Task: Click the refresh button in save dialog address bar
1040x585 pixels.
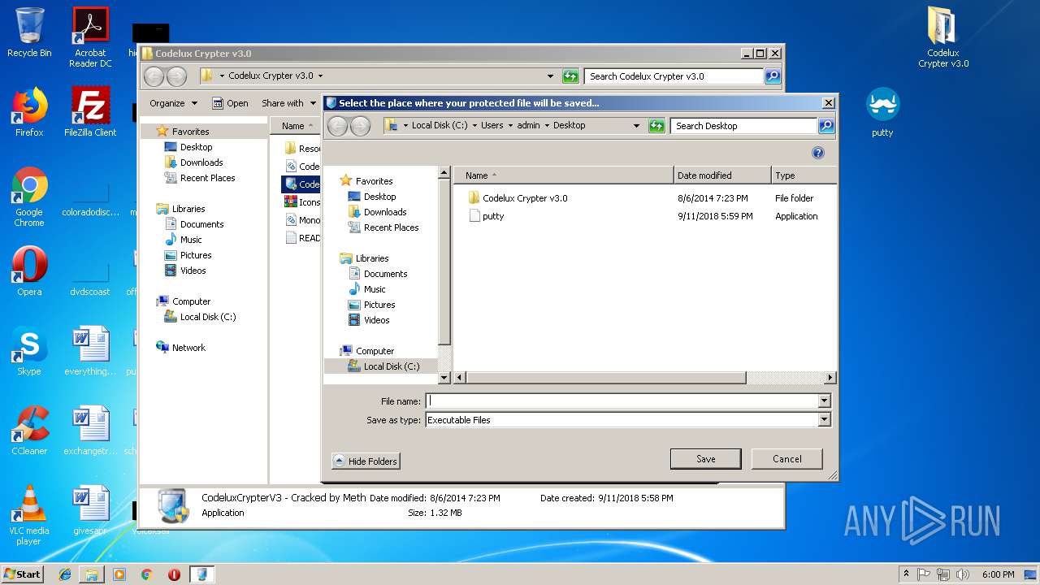Action: click(656, 126)
